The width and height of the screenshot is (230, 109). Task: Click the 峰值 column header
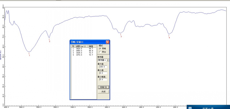coord(92,46)
